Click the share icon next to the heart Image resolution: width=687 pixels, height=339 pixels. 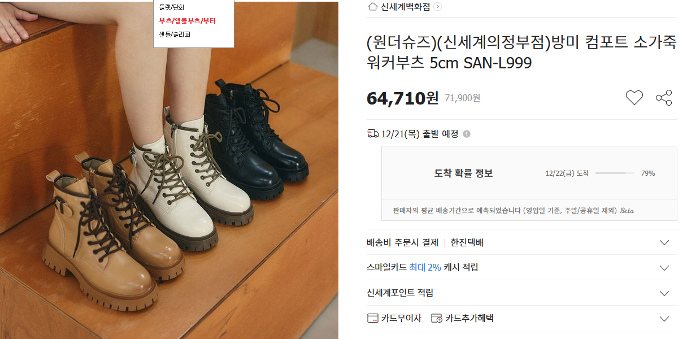664,98
